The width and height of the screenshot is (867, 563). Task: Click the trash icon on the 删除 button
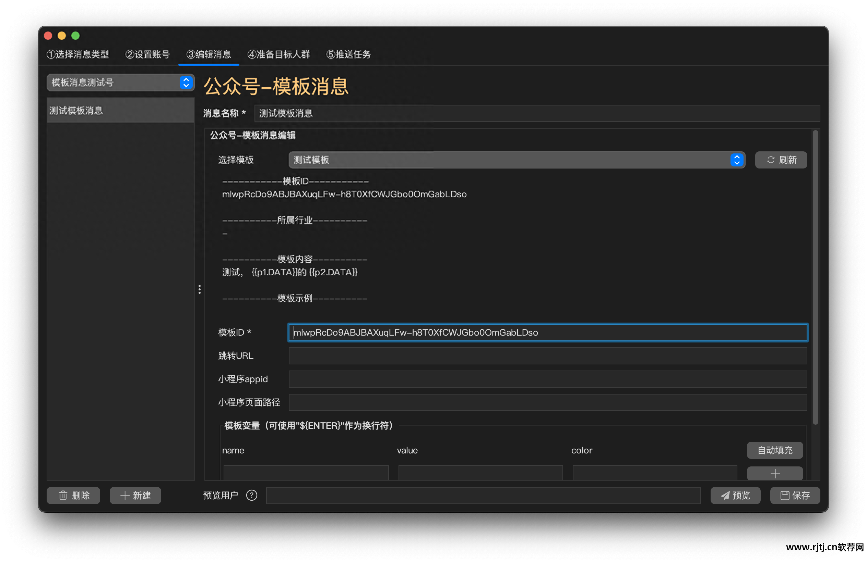[63, 495]
